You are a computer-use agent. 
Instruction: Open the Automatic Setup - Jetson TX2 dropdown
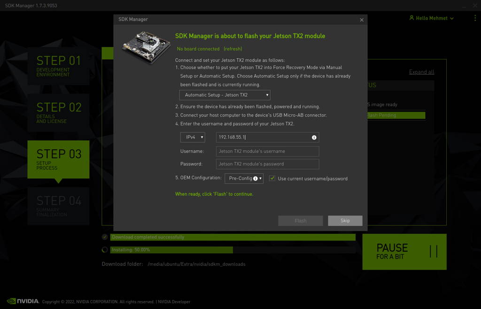coord(225,95)
